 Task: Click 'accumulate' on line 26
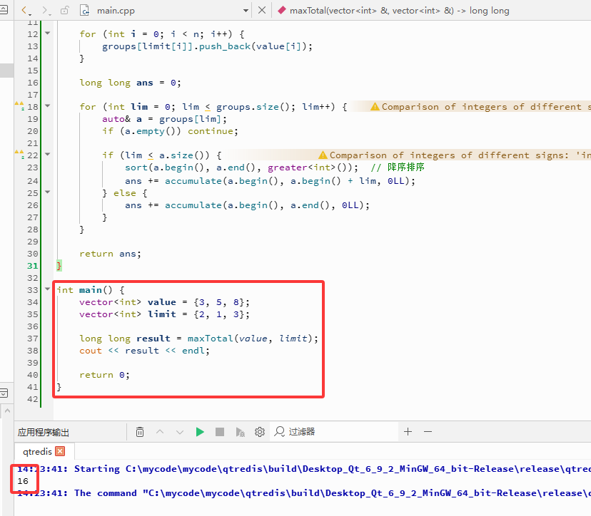coord(193,205)
